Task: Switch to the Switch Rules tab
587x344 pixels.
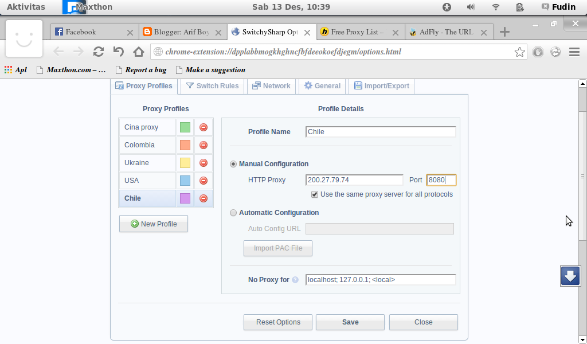Action: [x=212, y=86]
